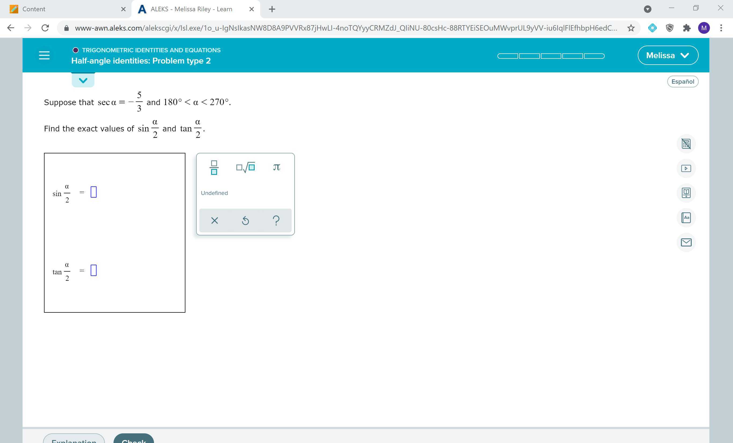This screenshot has width=733, height=443.
Task: Expand the Melissa account dropdown
Action: [x=668, y=55]
